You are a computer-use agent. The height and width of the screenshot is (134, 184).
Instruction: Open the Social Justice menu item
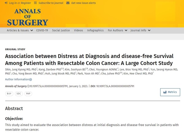coord(61,30)
